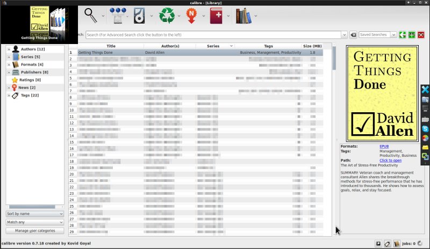
Task: Click the magnifying glass View book icon
Action: 91,16
